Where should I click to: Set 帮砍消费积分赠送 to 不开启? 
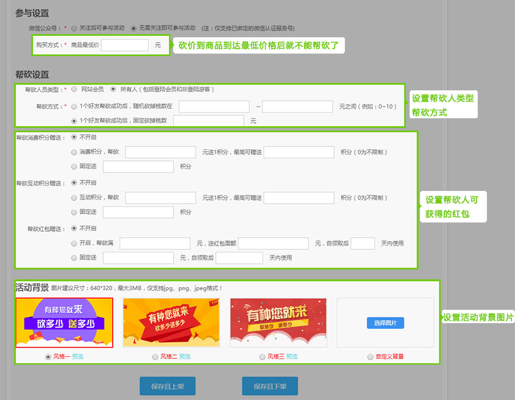[x=74, y=137]
